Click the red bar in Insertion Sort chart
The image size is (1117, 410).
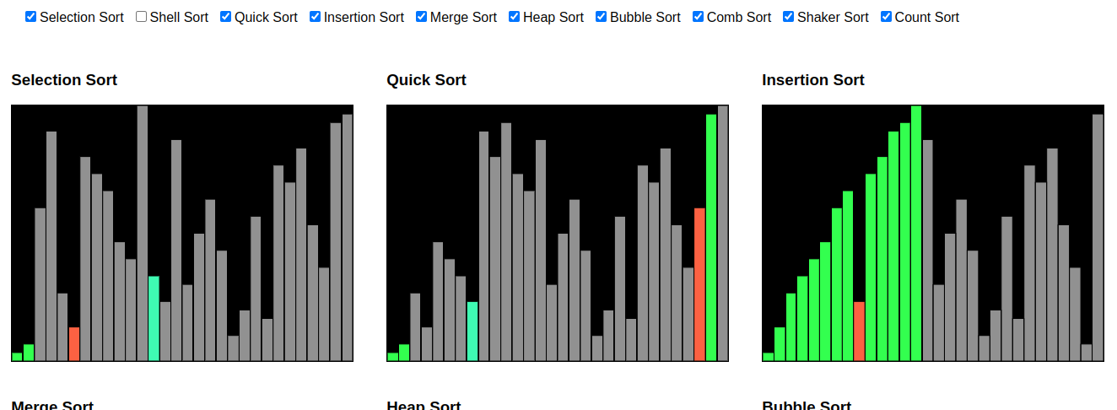860,332
